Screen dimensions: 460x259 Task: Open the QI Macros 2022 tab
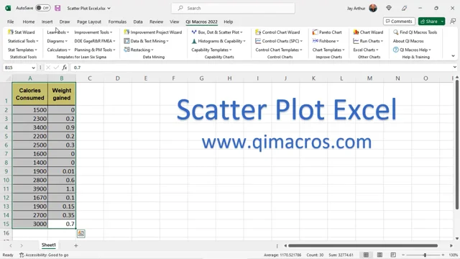click(x=201, y=22)
